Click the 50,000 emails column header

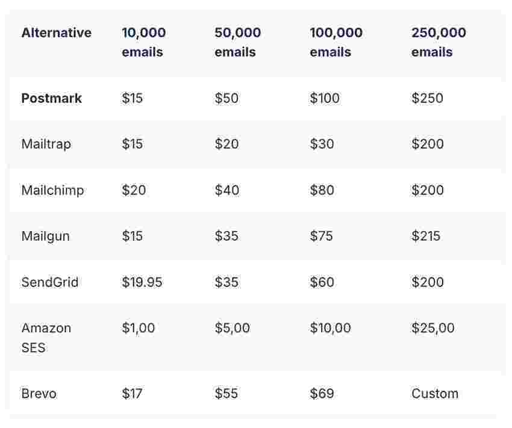click(x=237, y=42)
